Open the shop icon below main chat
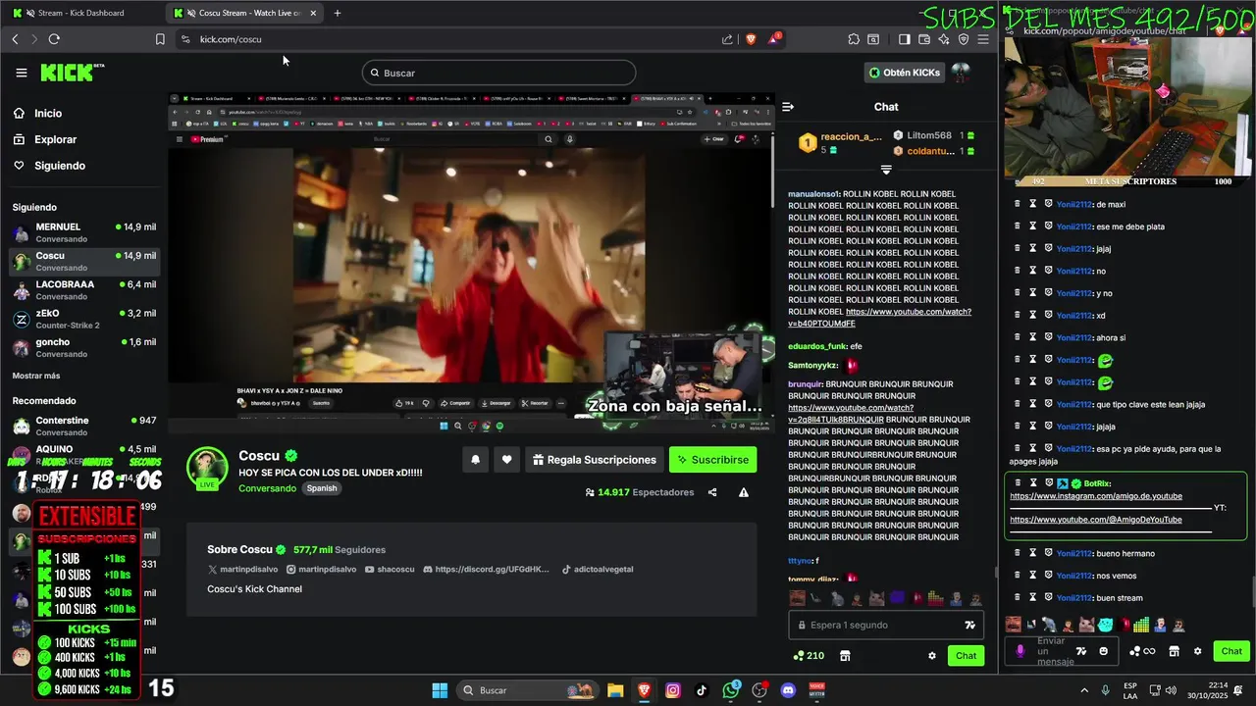Image resolution: width=1256 pixels, height=706 pixels. 845,656
